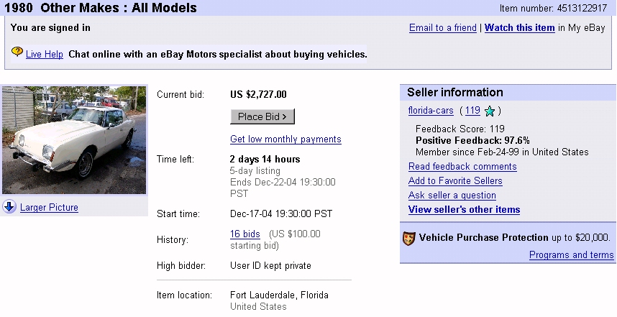617x317 pixels.
Task: Open Programs and terms link
Action: (571, 254)
